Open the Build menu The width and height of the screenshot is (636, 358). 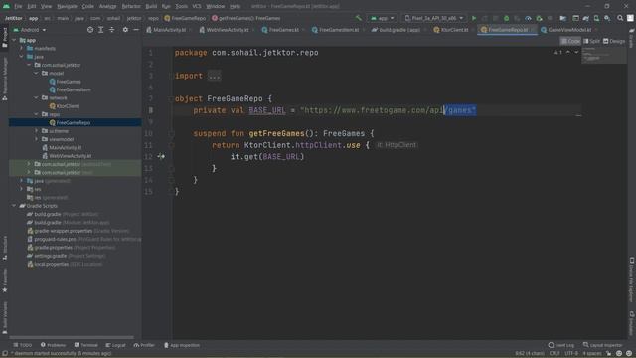pyautogui.click(x=151, y=6)
